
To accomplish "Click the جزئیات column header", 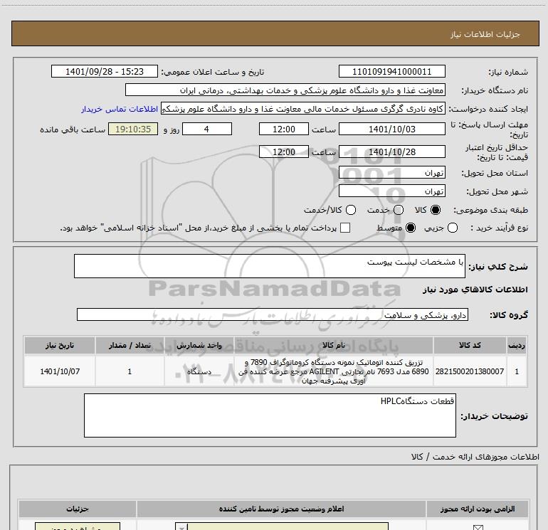I will click(78, 509).
